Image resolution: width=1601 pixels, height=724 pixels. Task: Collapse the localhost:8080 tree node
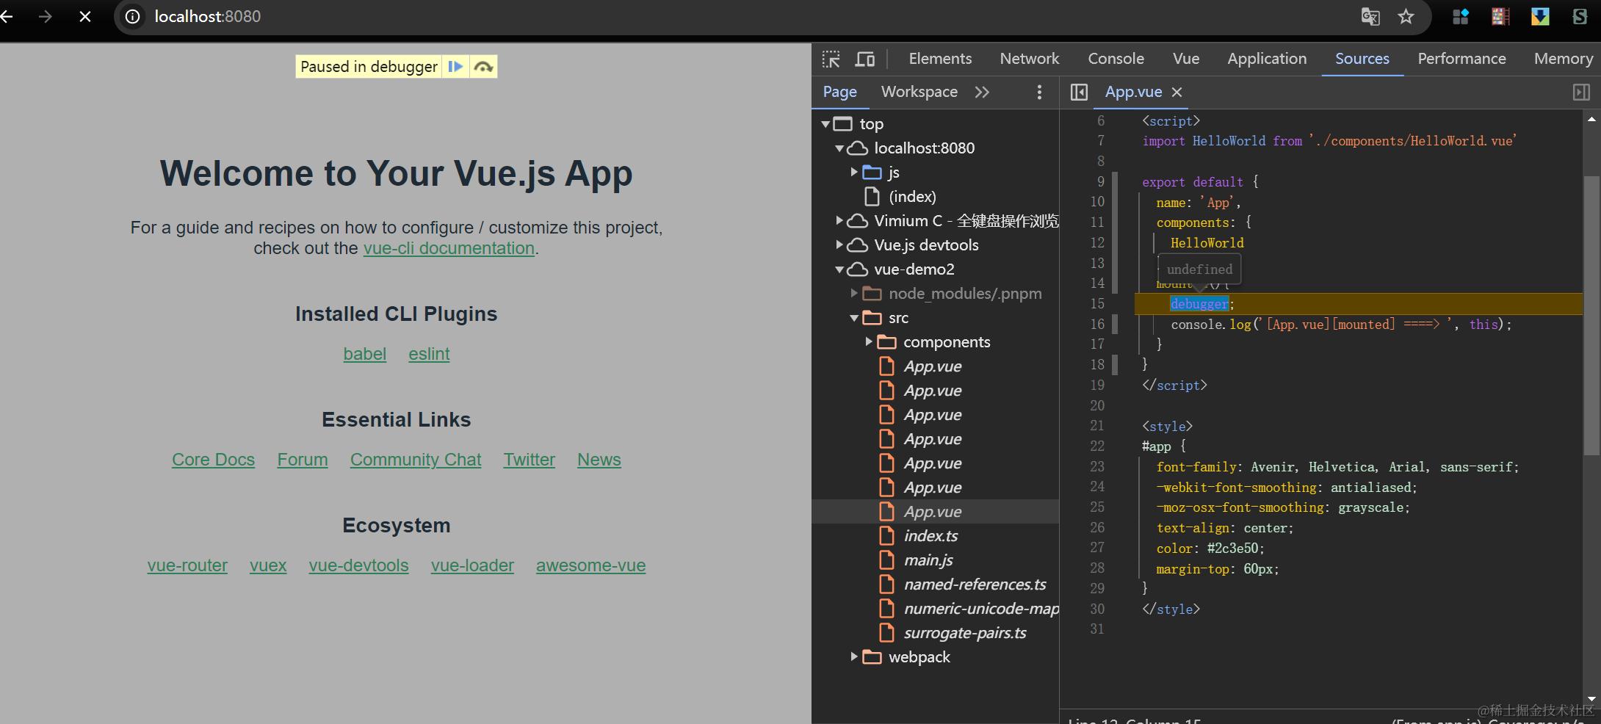pyautogui.click(x=839, y=148)
